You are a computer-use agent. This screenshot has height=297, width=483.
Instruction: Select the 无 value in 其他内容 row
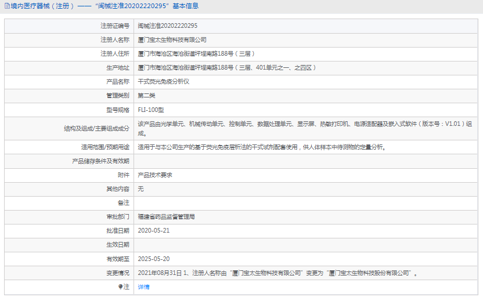pyautogui.click(x=140, y=189)
